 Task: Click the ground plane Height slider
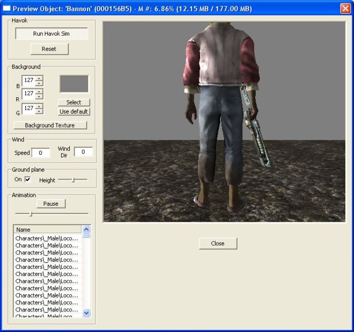[x=73, y=180]
